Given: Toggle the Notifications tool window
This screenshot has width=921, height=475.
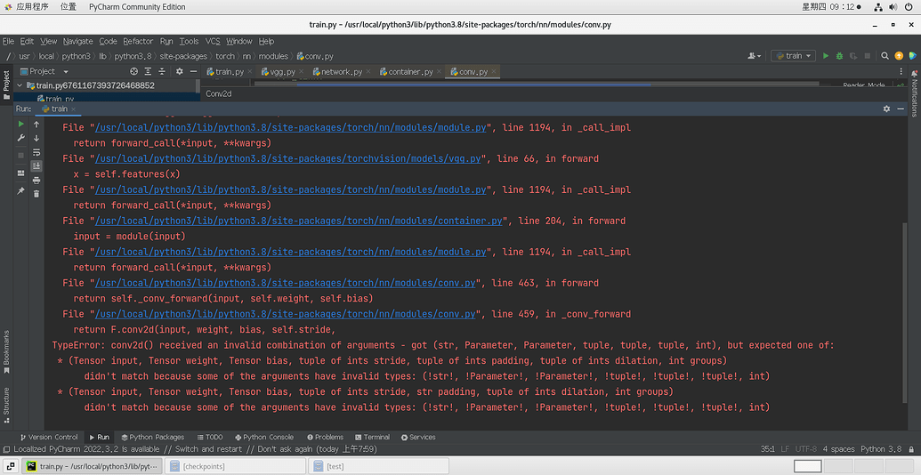Looking at the screenshot, I should [x=914, y=93].
